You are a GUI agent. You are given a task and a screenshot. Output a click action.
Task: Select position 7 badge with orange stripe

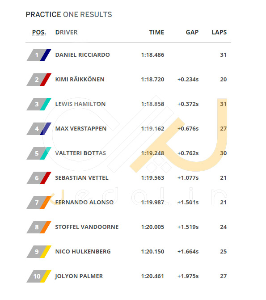39,203
